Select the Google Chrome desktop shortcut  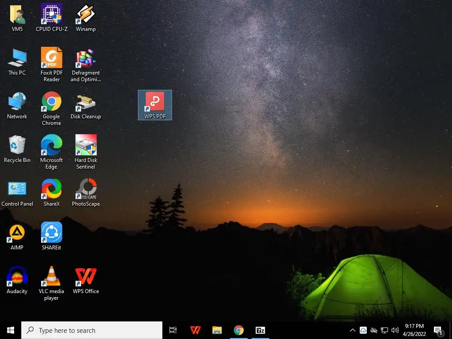pos(52,109)
